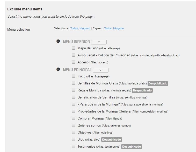Check the Mapa del sitio checkbox
This screenshot has width=196, height=152.
pos(74,48)
